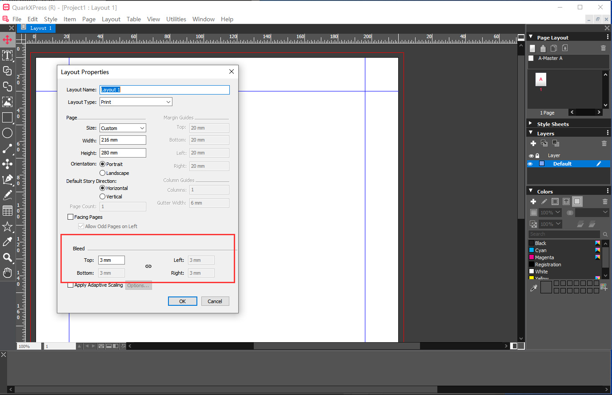
Task: Select the Freehand Drawing pencil tool
Action: [8, 195]
